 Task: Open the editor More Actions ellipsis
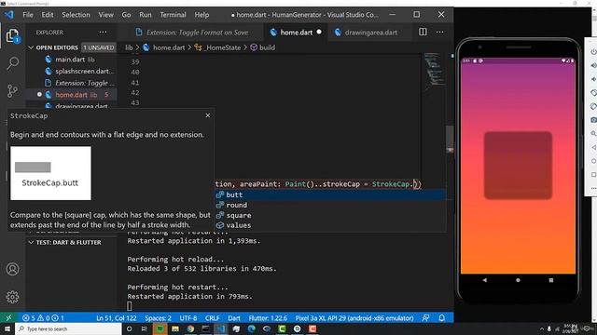pos(439,33)
